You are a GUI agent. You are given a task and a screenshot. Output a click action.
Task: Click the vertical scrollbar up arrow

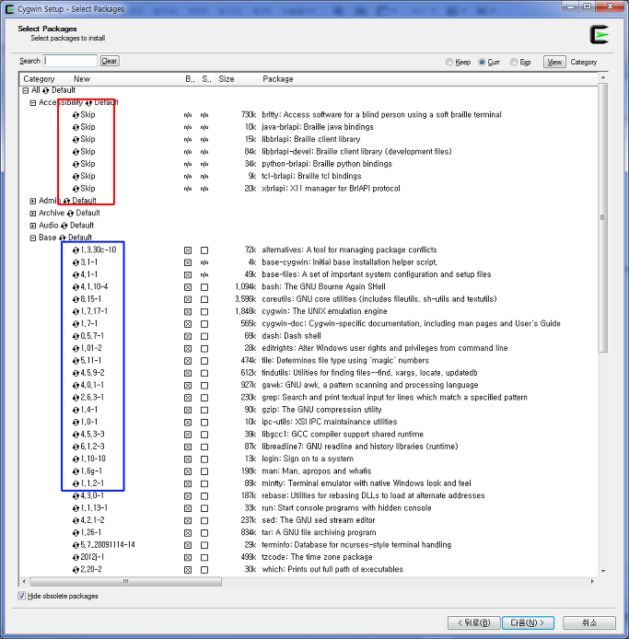pyautogui.click(x=603, y=77)
